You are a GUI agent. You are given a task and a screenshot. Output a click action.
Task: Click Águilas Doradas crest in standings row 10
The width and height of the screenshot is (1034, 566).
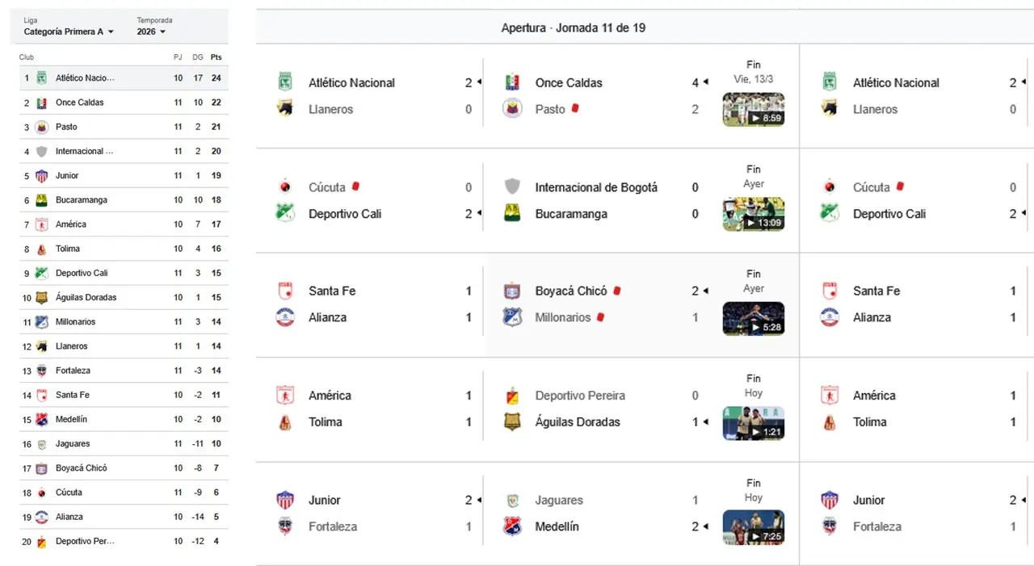click(x=42, y=298)
